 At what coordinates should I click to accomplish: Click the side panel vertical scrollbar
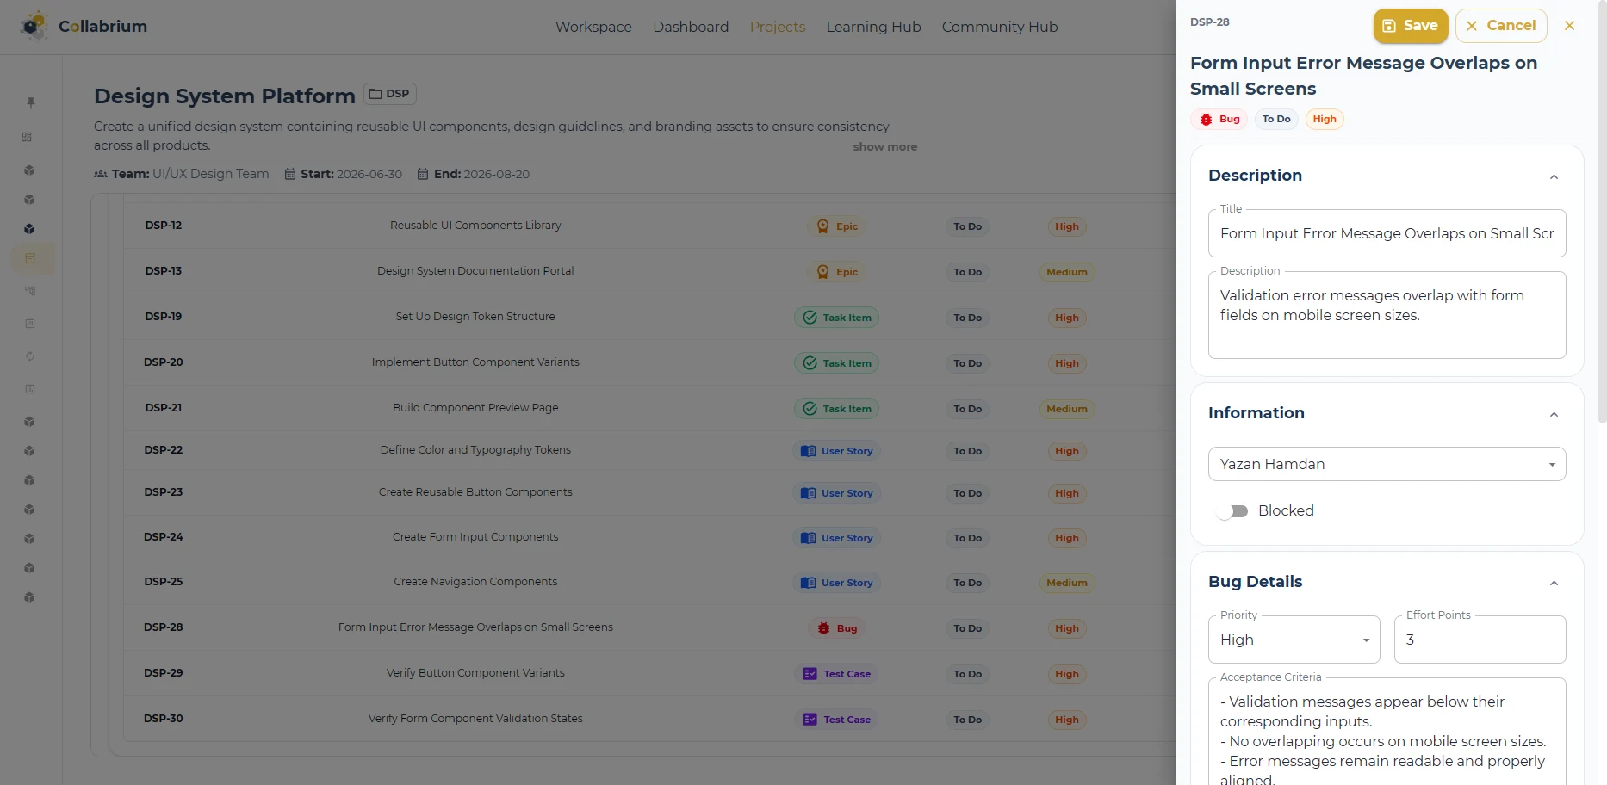(1602, 213)
